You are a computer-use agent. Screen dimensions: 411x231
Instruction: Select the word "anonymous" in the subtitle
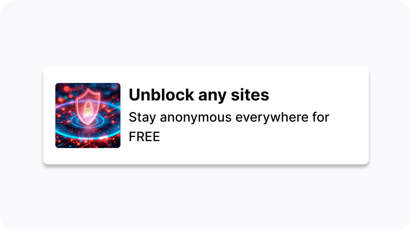pyautogui.click(x=196, y=118)
